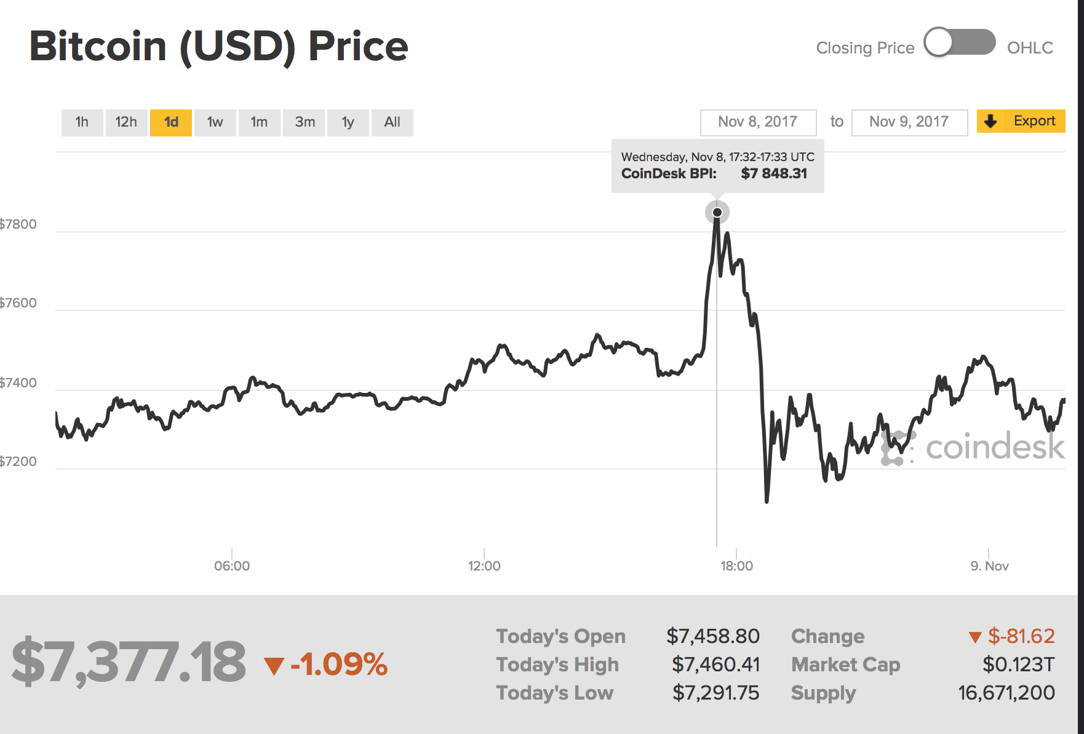Click the coindesk watermark text

tap(995, 447)
